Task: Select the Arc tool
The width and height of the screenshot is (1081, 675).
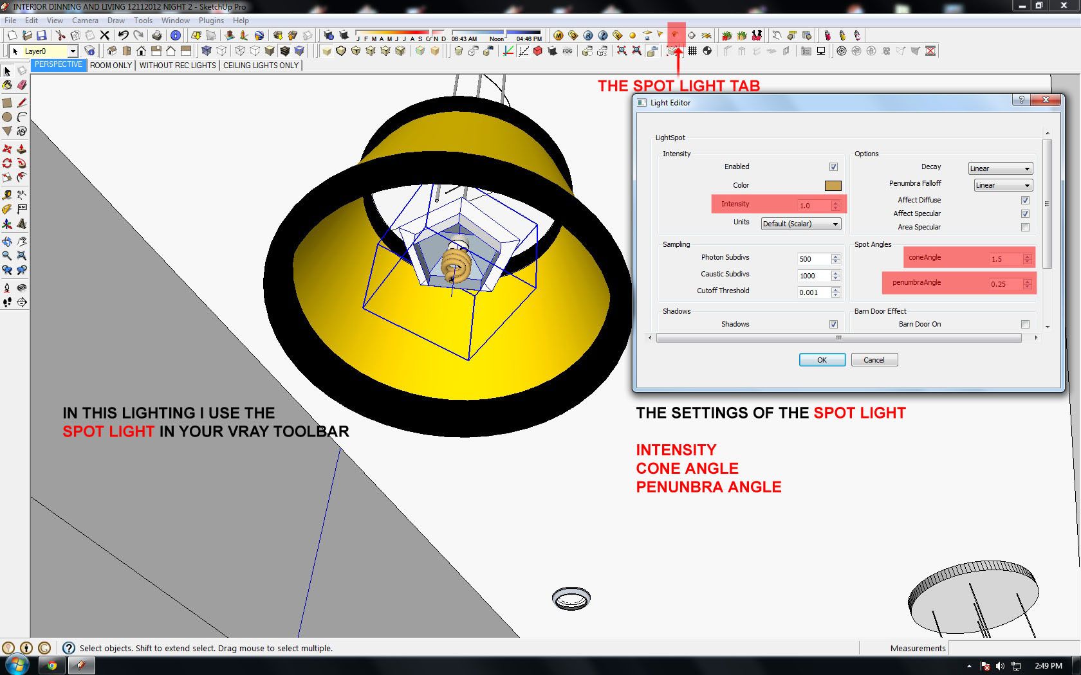Action: pyautogui.click(x=22, y=117)
